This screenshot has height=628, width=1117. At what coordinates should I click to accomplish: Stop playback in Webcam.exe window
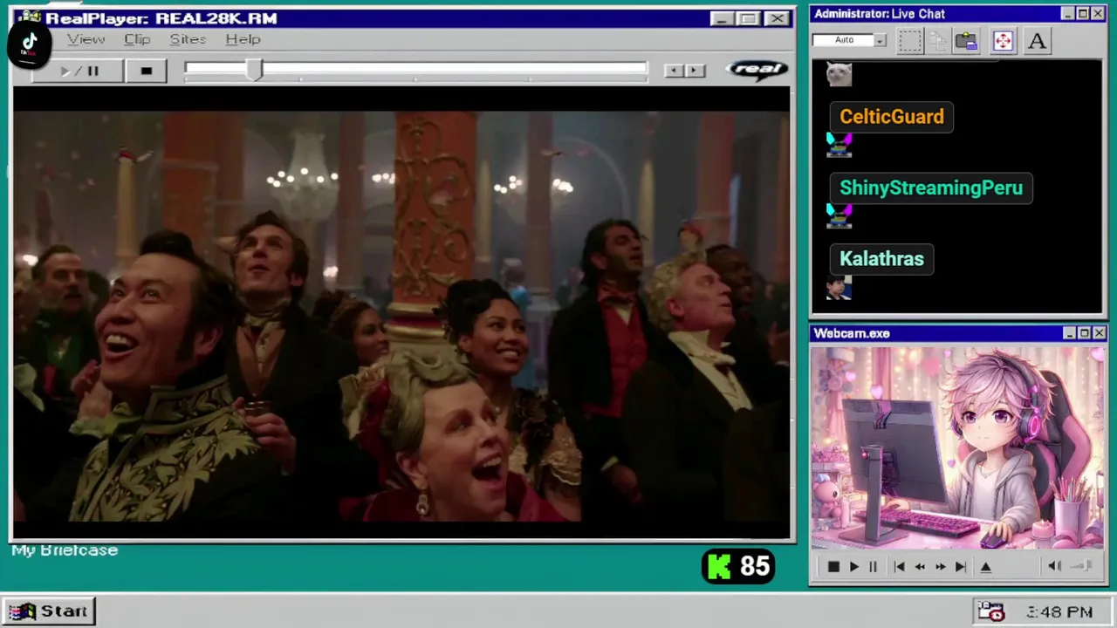833,567
